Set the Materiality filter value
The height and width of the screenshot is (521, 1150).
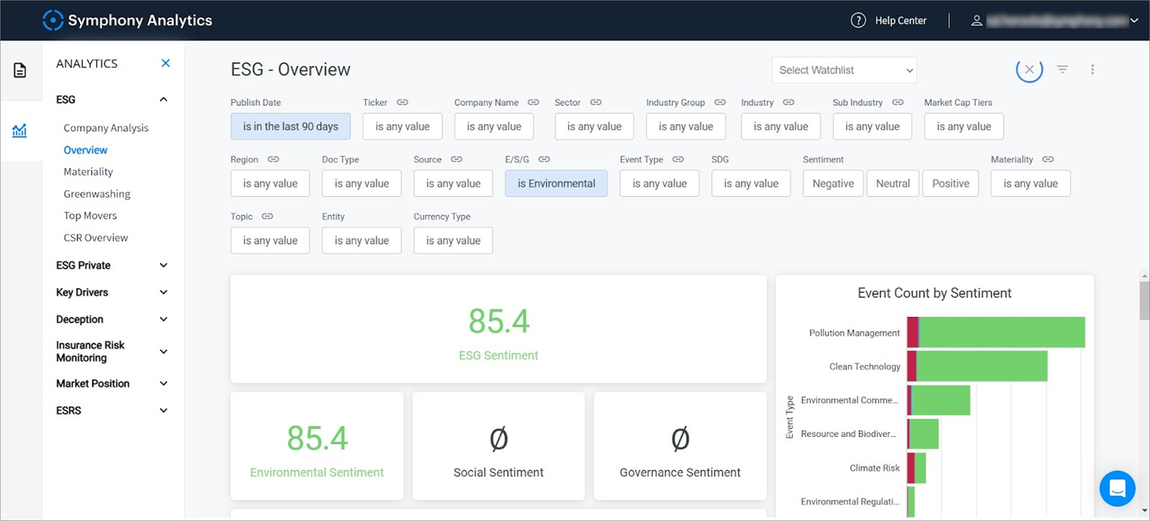[1030, 183]
